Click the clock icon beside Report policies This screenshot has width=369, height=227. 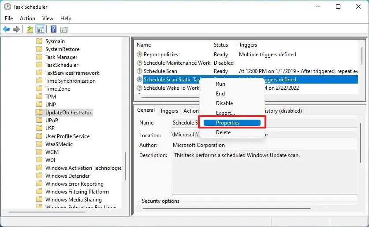click(x=140, y=55)
